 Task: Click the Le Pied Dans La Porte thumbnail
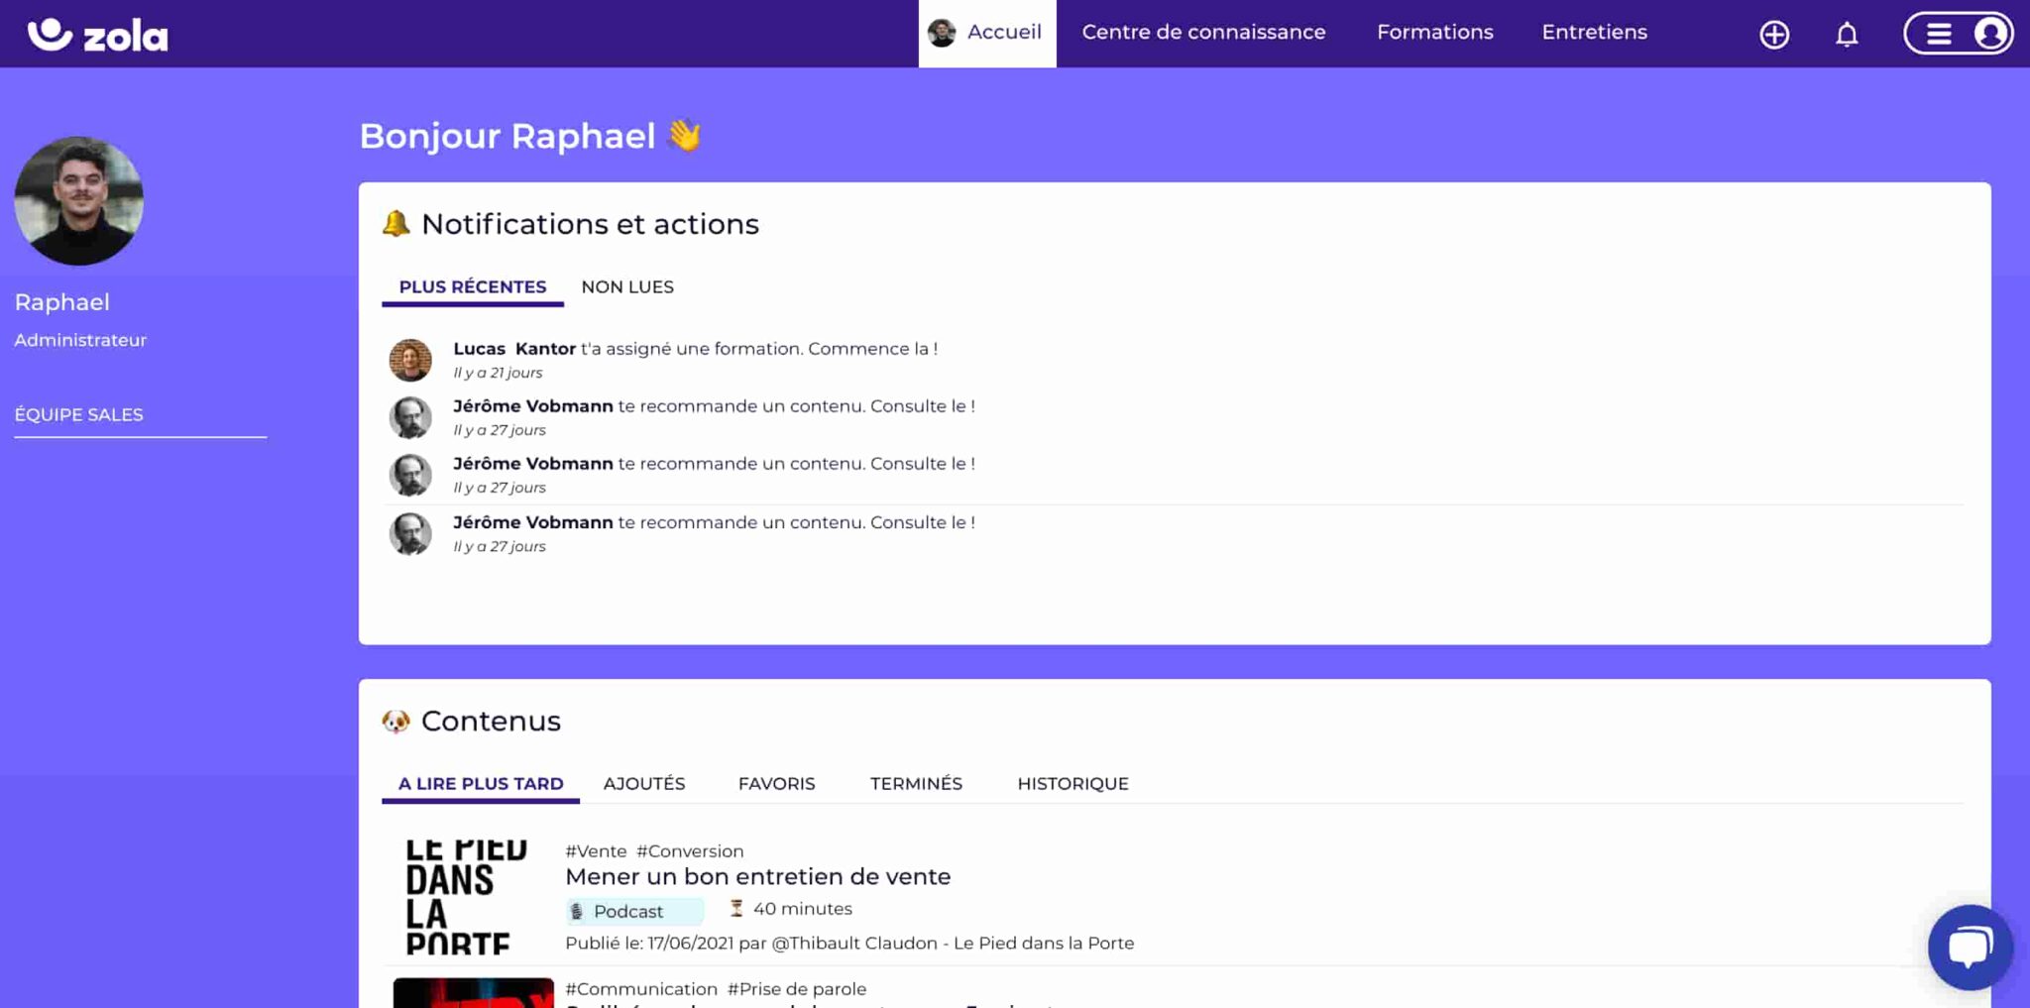pyautogui.click(x=466, y=897)
